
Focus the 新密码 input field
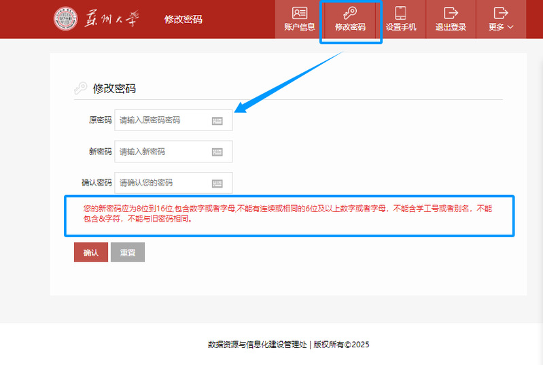tap(163, 152)
